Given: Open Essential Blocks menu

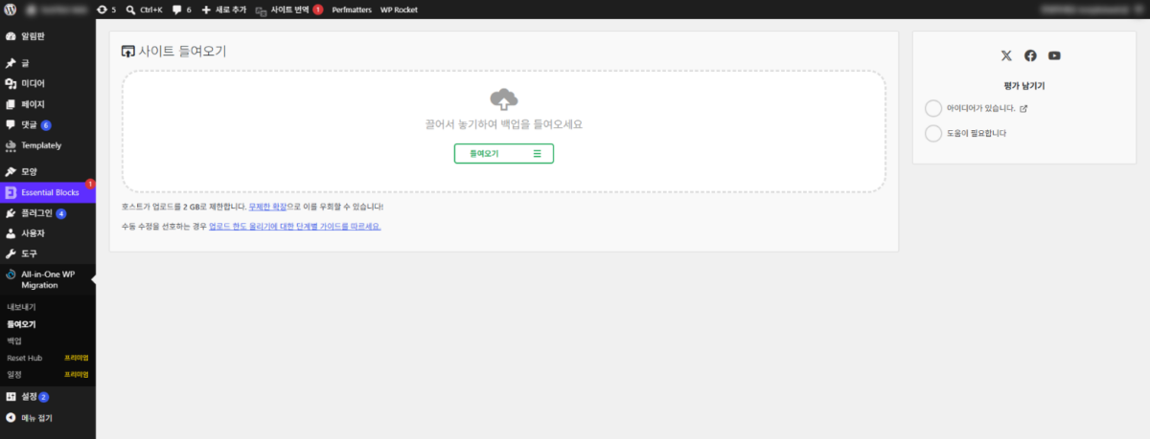Looking at the screenshot, I should pos(48,192).
